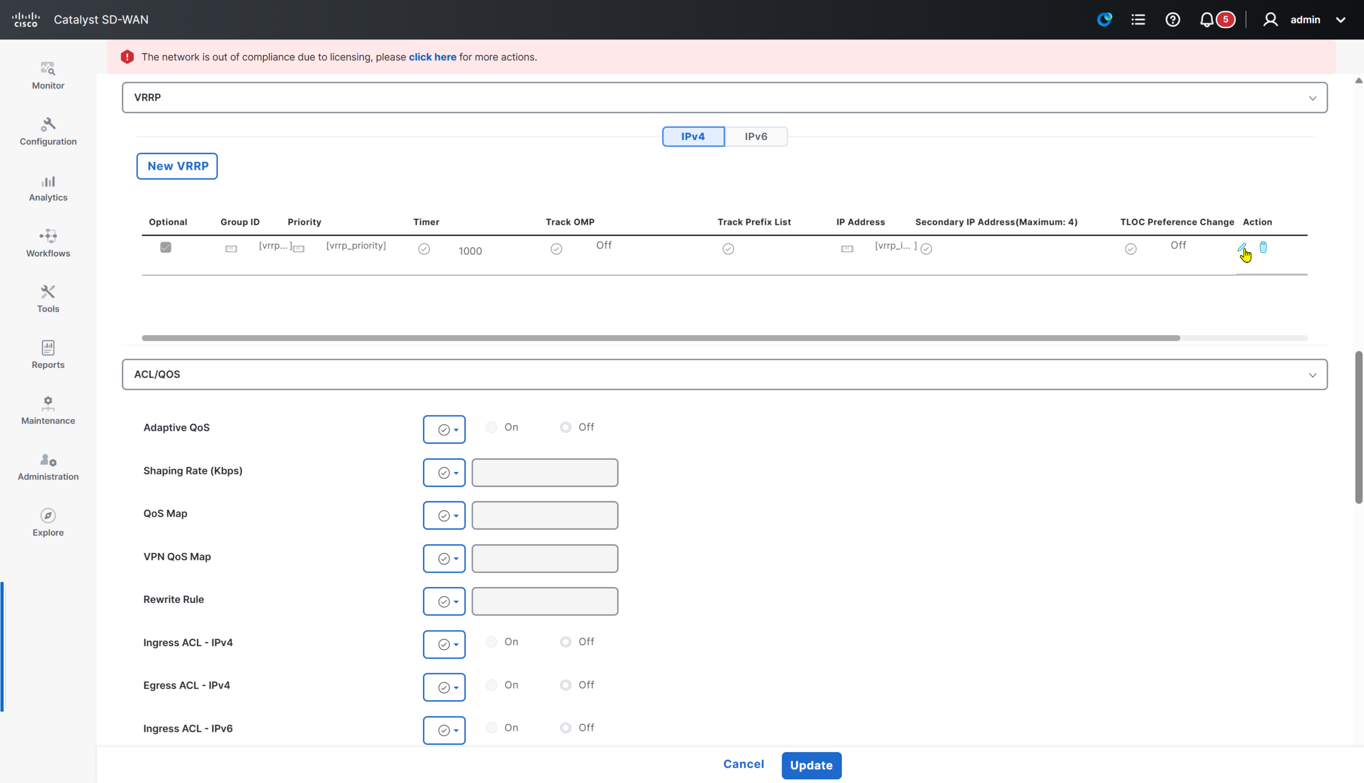Open Adaptive QoS scope dropdown
This screenshot has height=783, width=1364.
click(x=444, y=429)
